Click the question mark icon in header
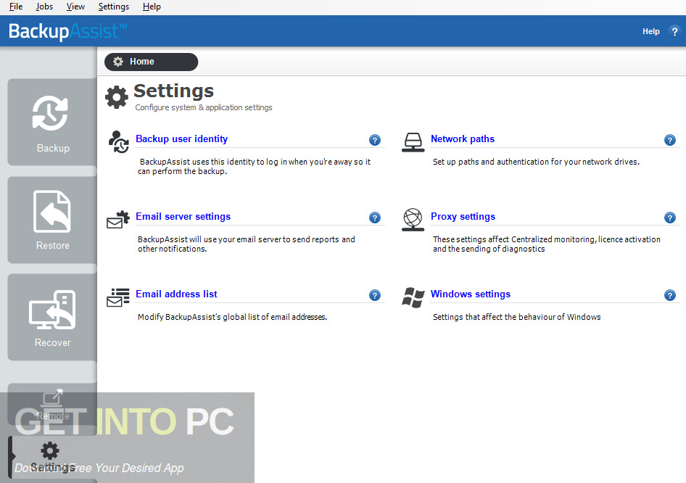Image resolution: width=686 pixels, height=483 pixels. click(x=674, y=31)
